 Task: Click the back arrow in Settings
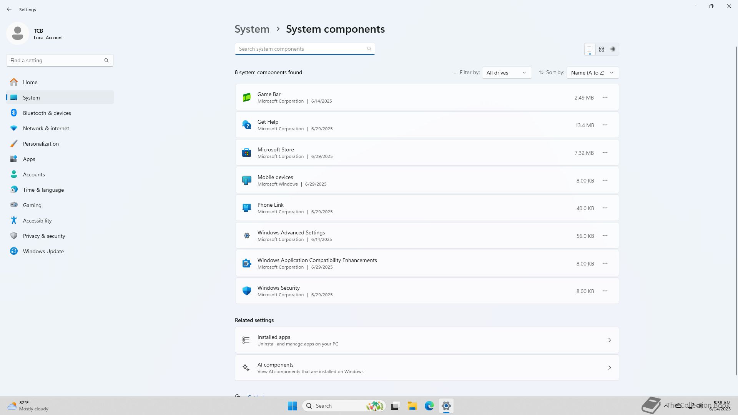click(9, 9)
